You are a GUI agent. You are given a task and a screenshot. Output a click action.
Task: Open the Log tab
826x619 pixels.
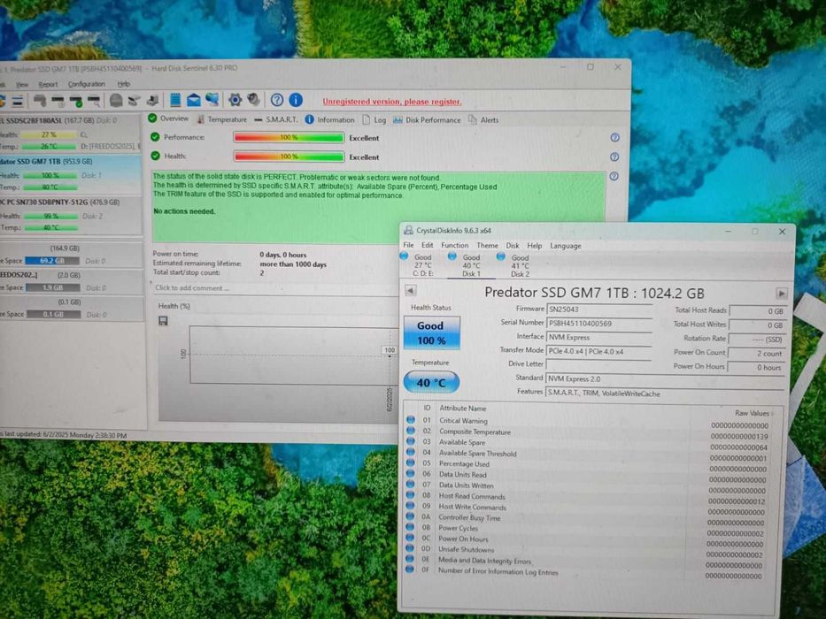click(374, 120)
